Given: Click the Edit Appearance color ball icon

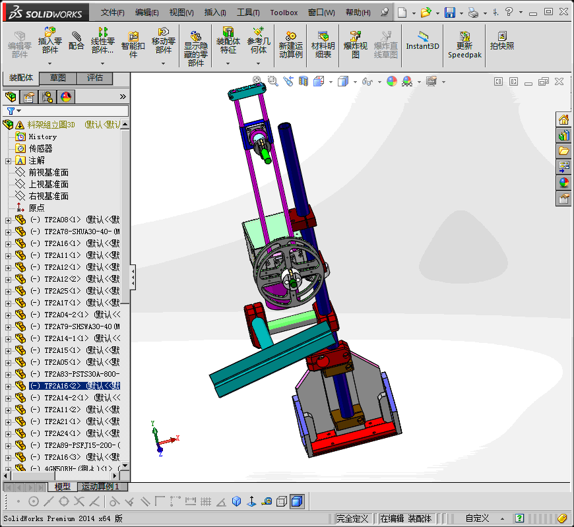Looking at the screenshot, I should [392, 81].
